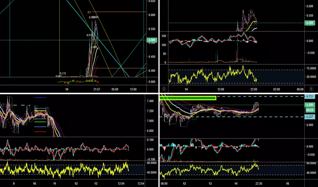The width and height of the screenshot is (318, 187).
Task: Select the green and yellow rectangle drawing
Action: click(x=188, y=98)
